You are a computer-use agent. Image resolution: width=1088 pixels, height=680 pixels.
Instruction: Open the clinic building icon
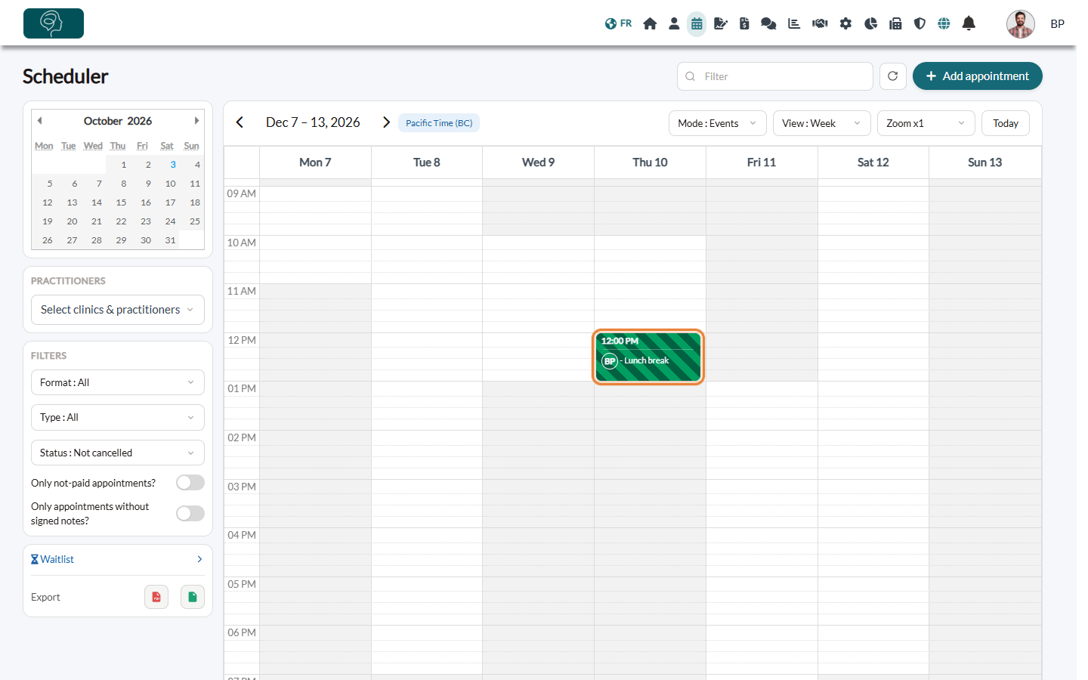pos(895,23)
